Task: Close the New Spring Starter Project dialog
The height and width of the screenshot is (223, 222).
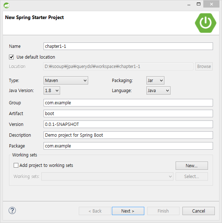Action: point(211,4)
